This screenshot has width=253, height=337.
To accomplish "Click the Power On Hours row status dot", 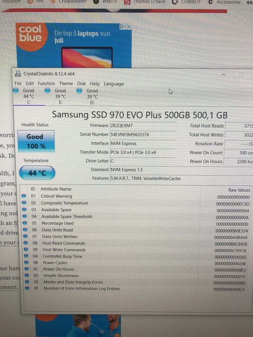I will 27,269.
